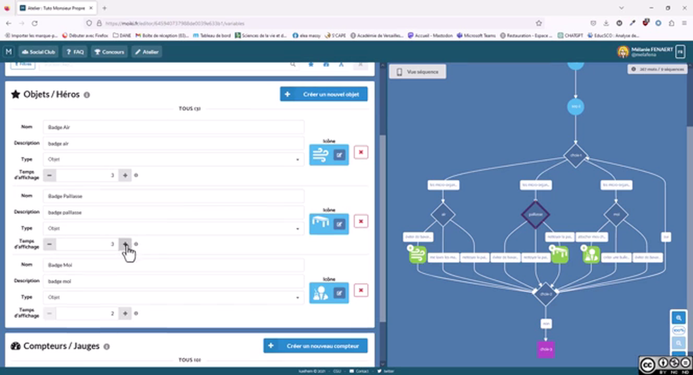This screenshot has width=693, height=375.
Task: Switch to 'Vue séquence' view
Action: click(417, 72)
